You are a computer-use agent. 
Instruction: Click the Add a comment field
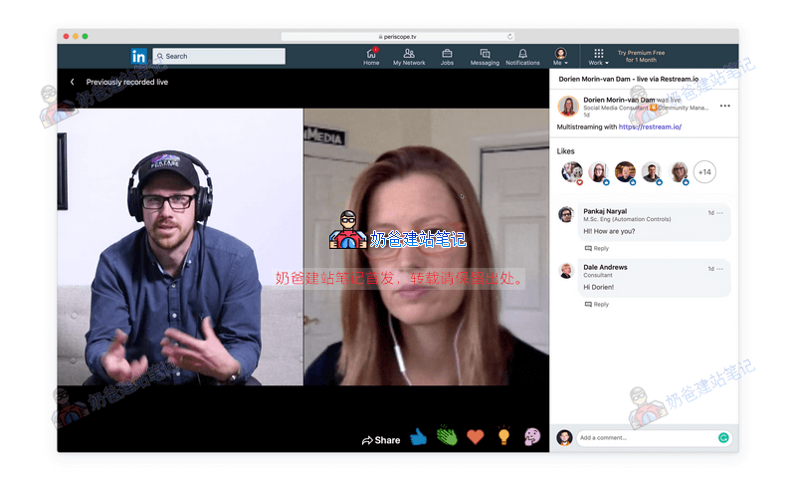point(645,437)
